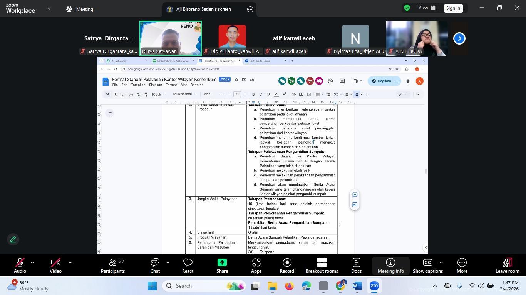Click the Sign in button
The image size is (526, 295).
coord(453,8)
